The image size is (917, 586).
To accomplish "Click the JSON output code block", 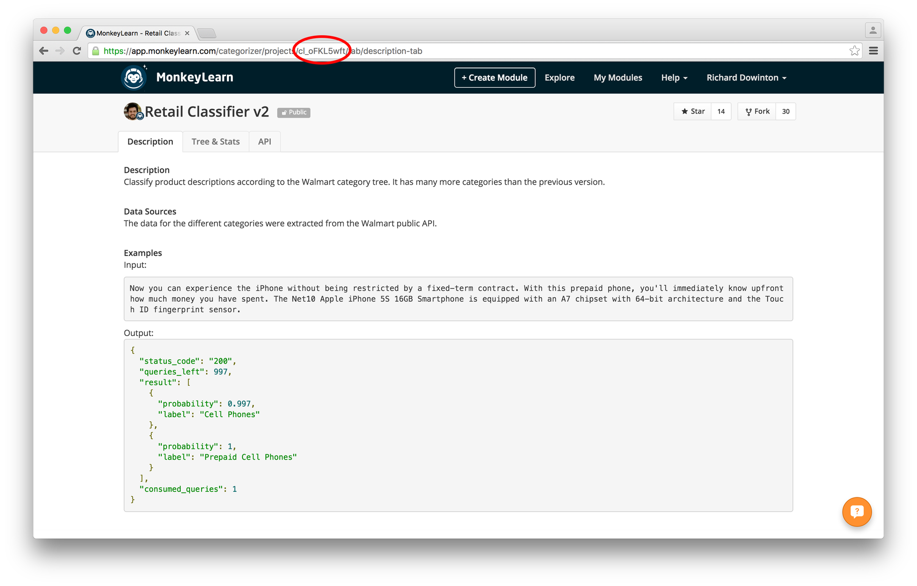I will [458, 425].
